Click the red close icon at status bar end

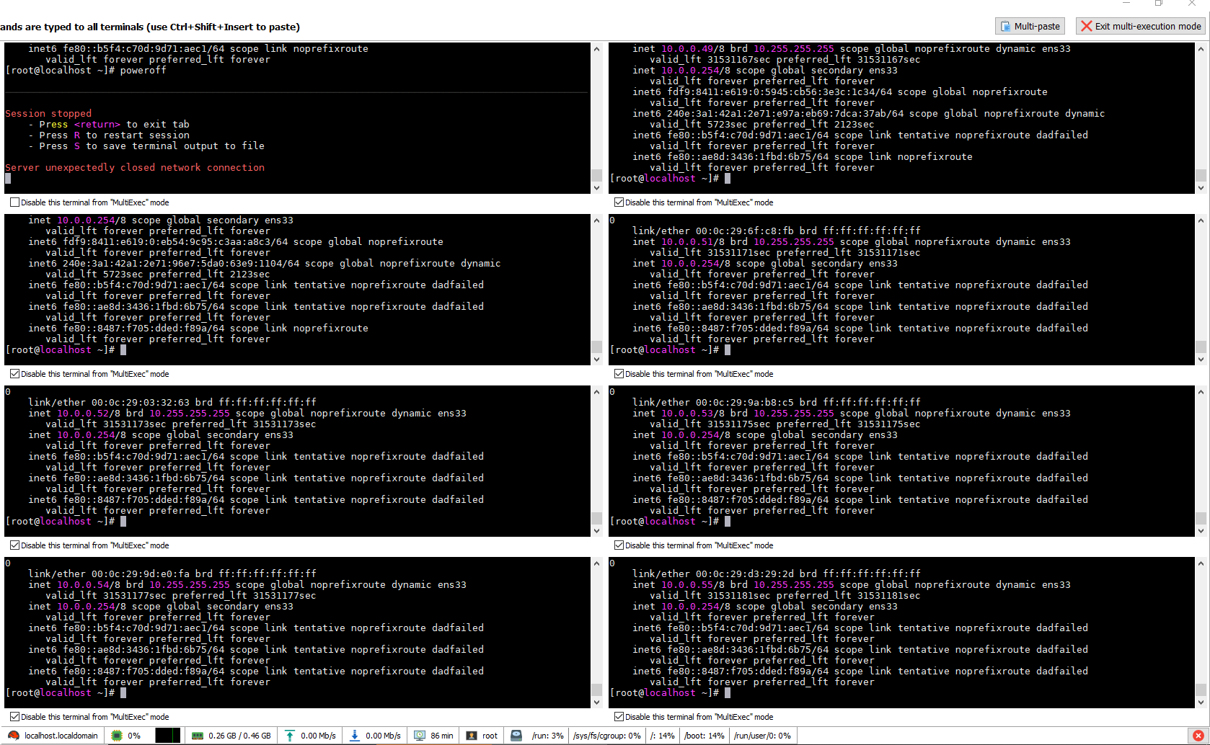1198,736
